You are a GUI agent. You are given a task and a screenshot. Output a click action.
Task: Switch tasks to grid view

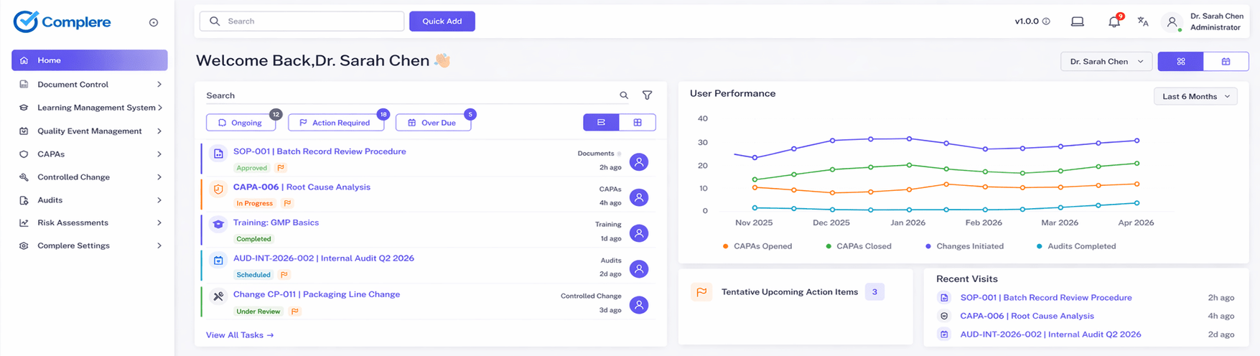click(638, 123)
